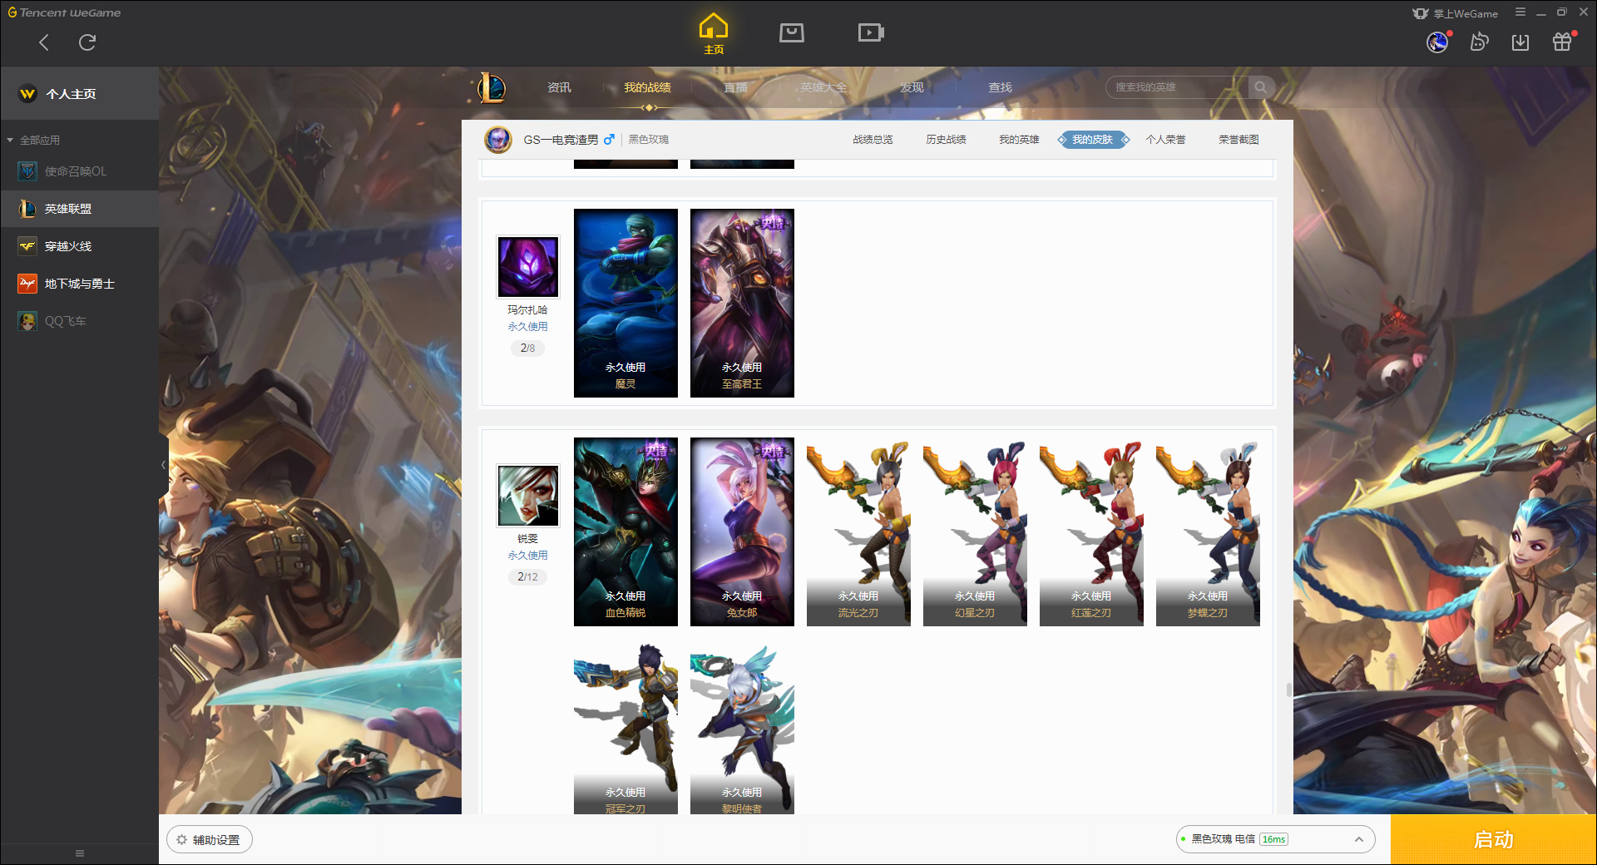
Task: Open the 英雄大全 tab
Action: click(x=823, y=87)
